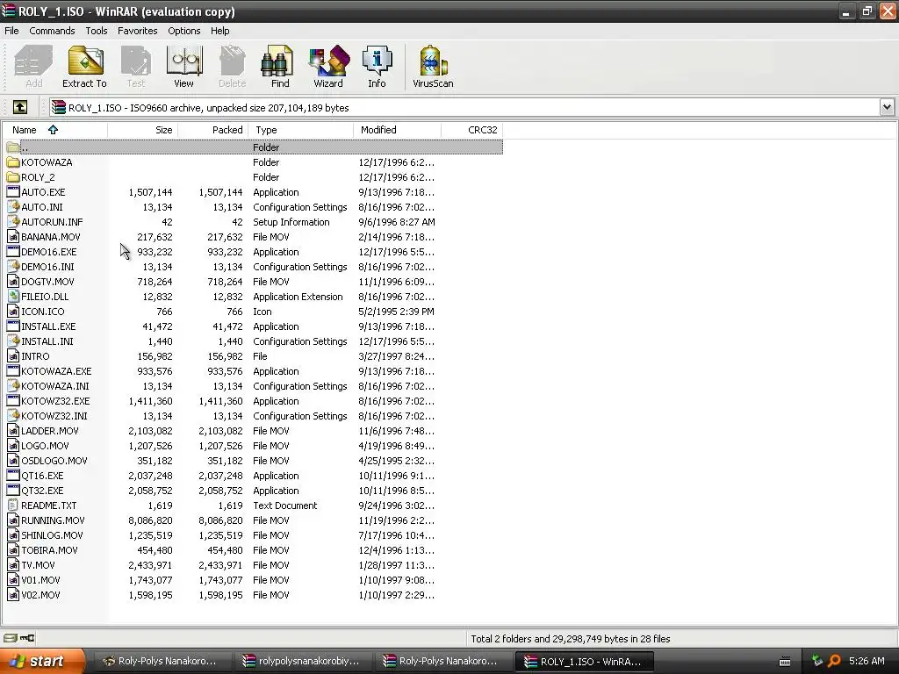Image resolution: width=899 pixels, height=674 pixels.
Task: Select the TV.MOV file name
Action: tap(38, 565)
